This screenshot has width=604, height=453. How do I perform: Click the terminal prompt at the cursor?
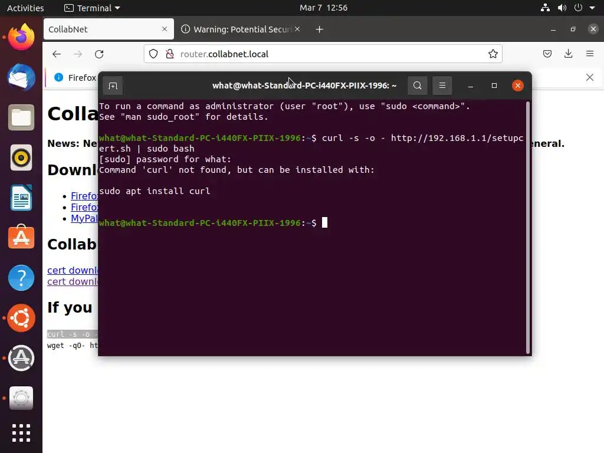[x=324, y=222]
